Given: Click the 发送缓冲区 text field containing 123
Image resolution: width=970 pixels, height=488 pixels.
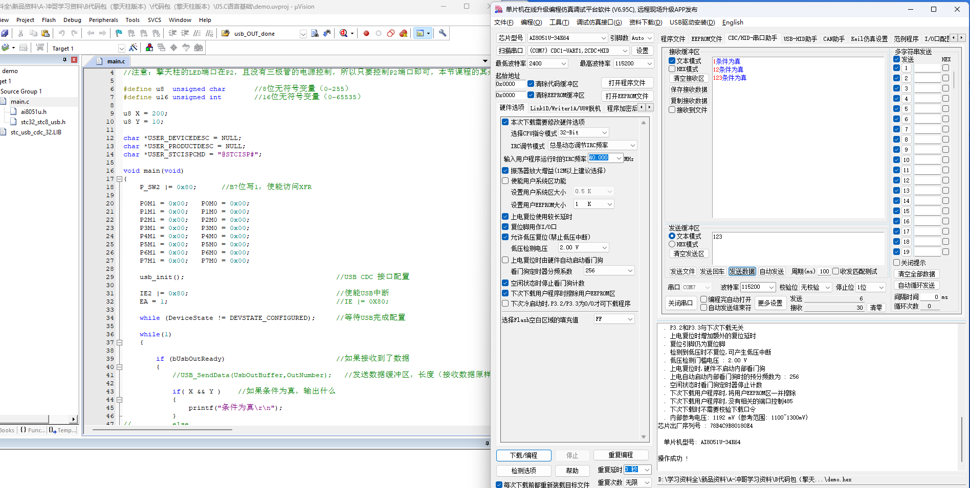Looking at the screenshot, I should point(798,245).
